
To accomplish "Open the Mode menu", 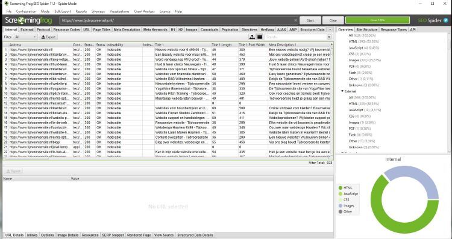I will (x=45, y=11).
